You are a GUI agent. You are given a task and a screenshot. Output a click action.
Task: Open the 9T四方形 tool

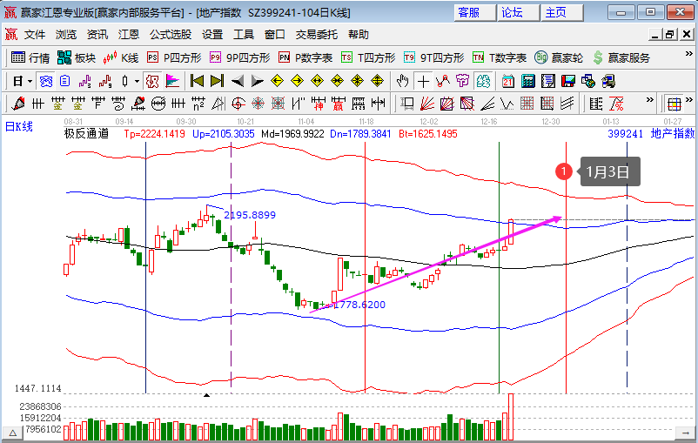(434, 57)
